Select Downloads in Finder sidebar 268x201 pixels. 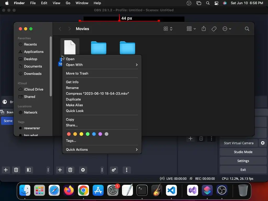point(33,74)
